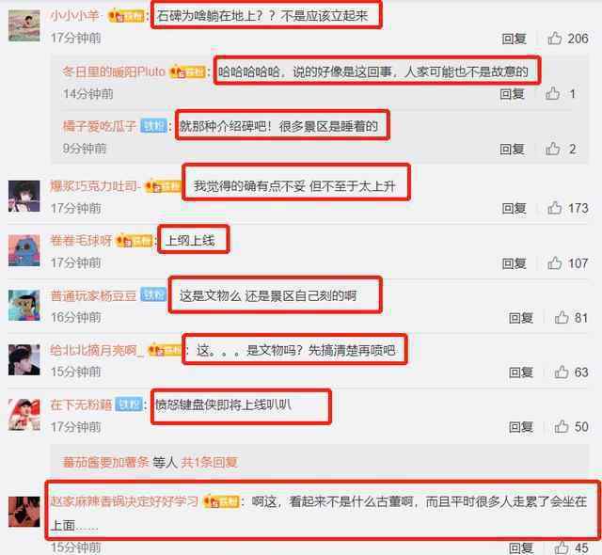Reply to 爆浆巧克力吐司's comment
Screen dimensions: 602x555
515,208
